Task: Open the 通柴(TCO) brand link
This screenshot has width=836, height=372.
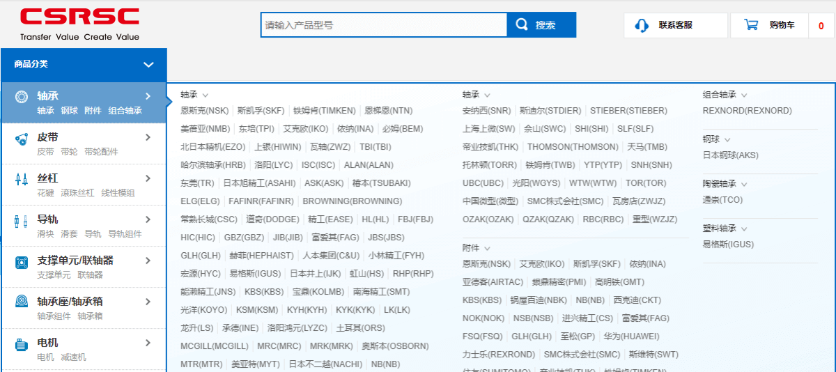Action: pos(723,200)
